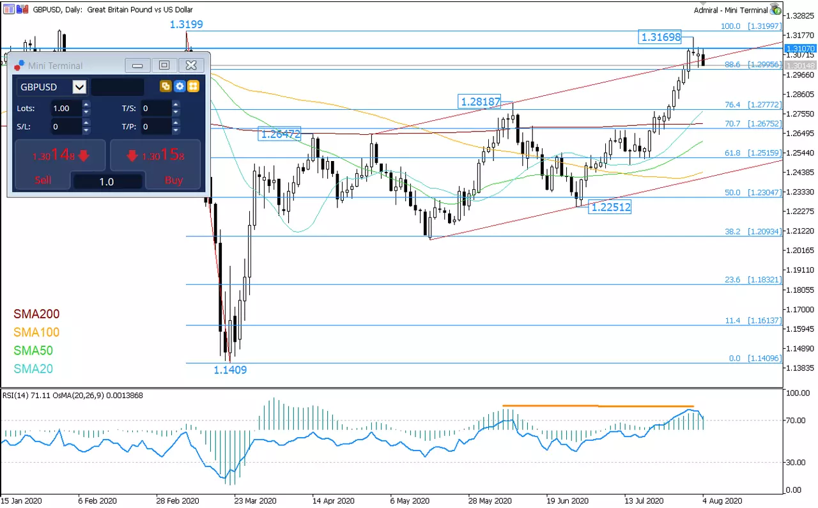Click the Fibonacci 61.8 [1.25159] level label
The image size is (818, 508).
(753, 153)
